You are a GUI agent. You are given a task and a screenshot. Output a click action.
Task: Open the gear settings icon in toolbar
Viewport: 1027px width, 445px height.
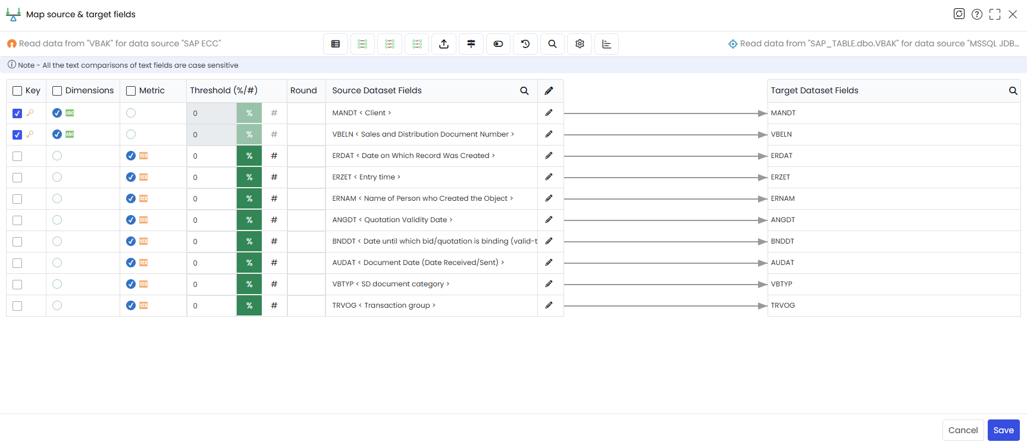[x=580, y=44]
